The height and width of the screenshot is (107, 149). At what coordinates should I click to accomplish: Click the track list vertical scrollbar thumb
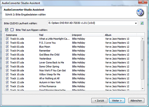[x=142, y=60]
